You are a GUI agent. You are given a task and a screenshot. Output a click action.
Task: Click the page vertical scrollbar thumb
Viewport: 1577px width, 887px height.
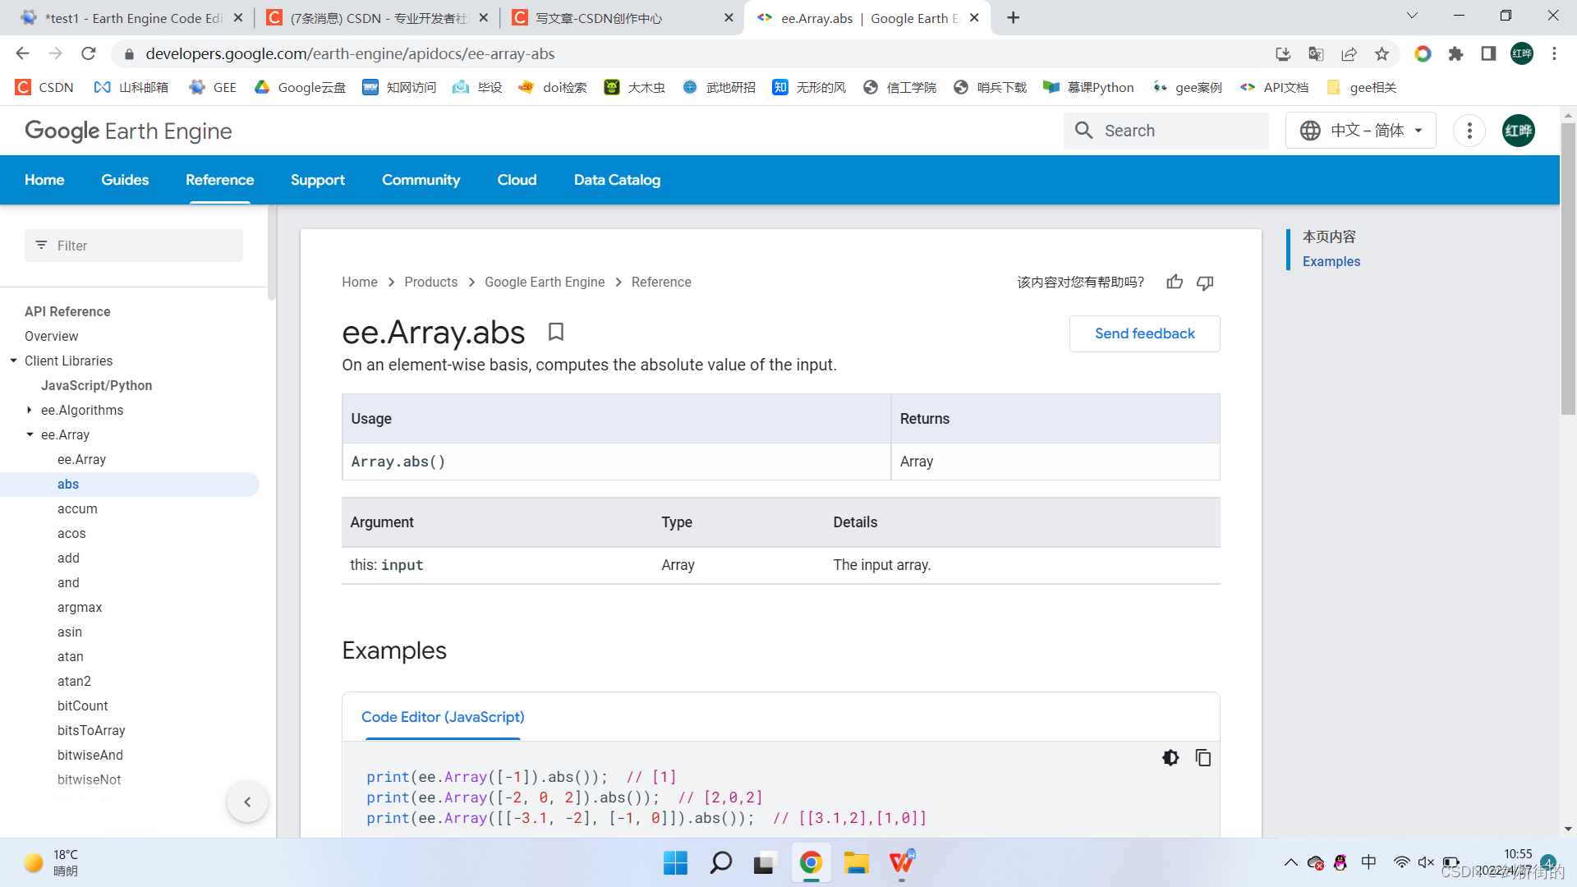1568,271
